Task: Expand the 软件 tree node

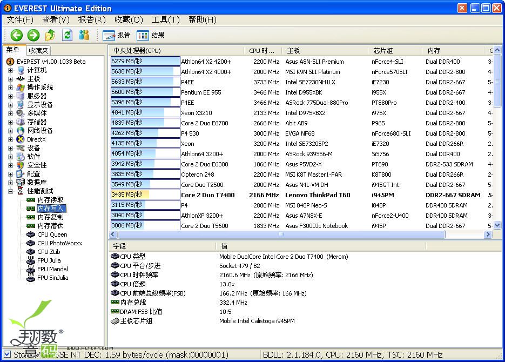Action: tap(10, 157)
